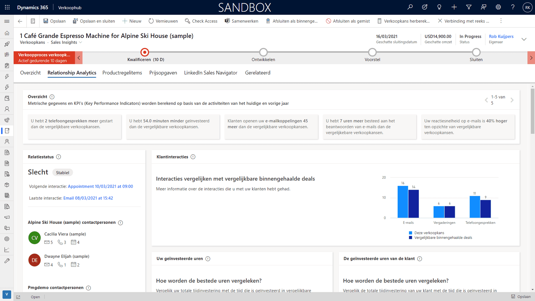Click Vernieuwen to refresh

pos(163,21)
